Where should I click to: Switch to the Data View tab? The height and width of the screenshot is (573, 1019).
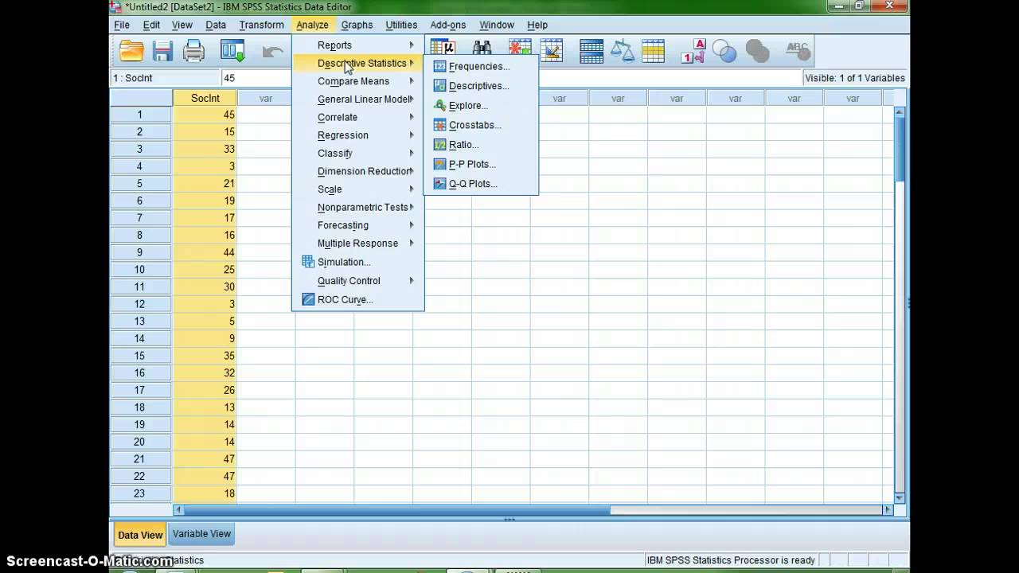(140, 535)
